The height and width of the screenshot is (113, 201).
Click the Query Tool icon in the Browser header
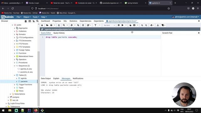(x=26, y=21)
